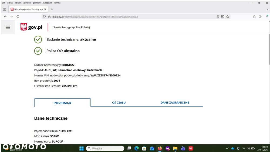Click the registration number BBIGH22
270x152 pixels.
pyautogui.click(x=68, y=65)
